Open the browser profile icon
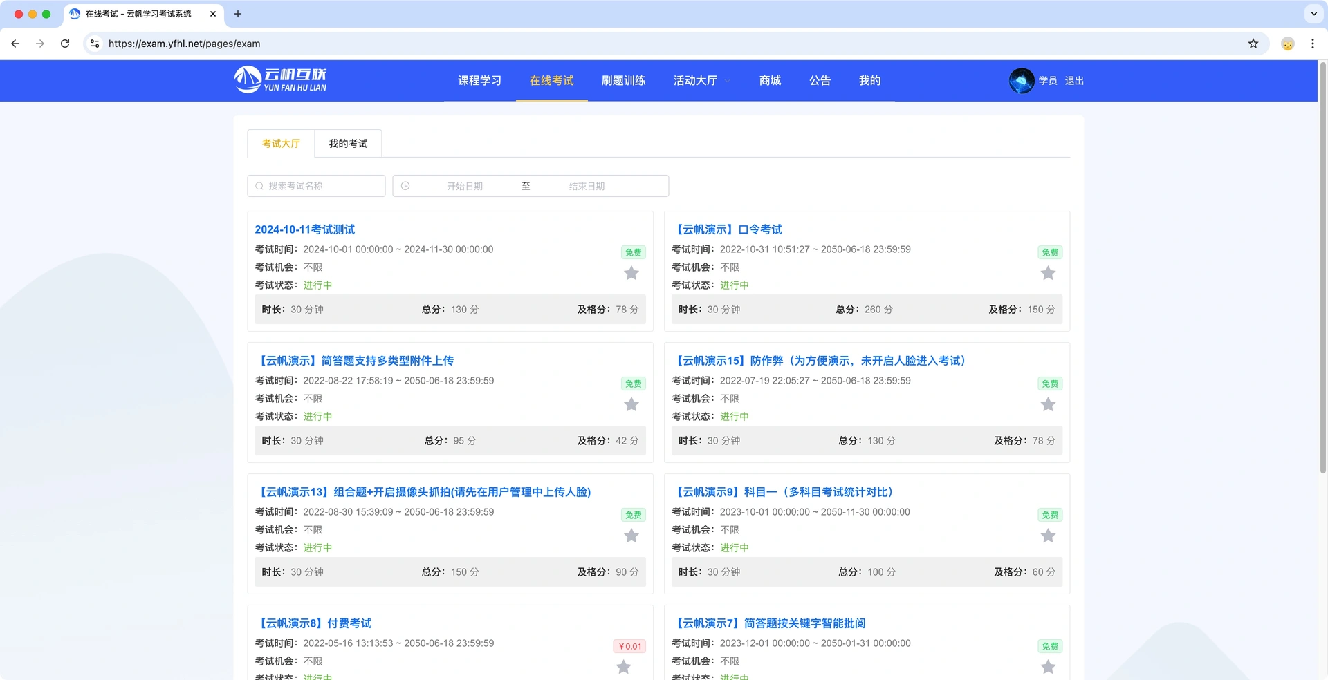1328x680 pixels. tap(1288, 44)
